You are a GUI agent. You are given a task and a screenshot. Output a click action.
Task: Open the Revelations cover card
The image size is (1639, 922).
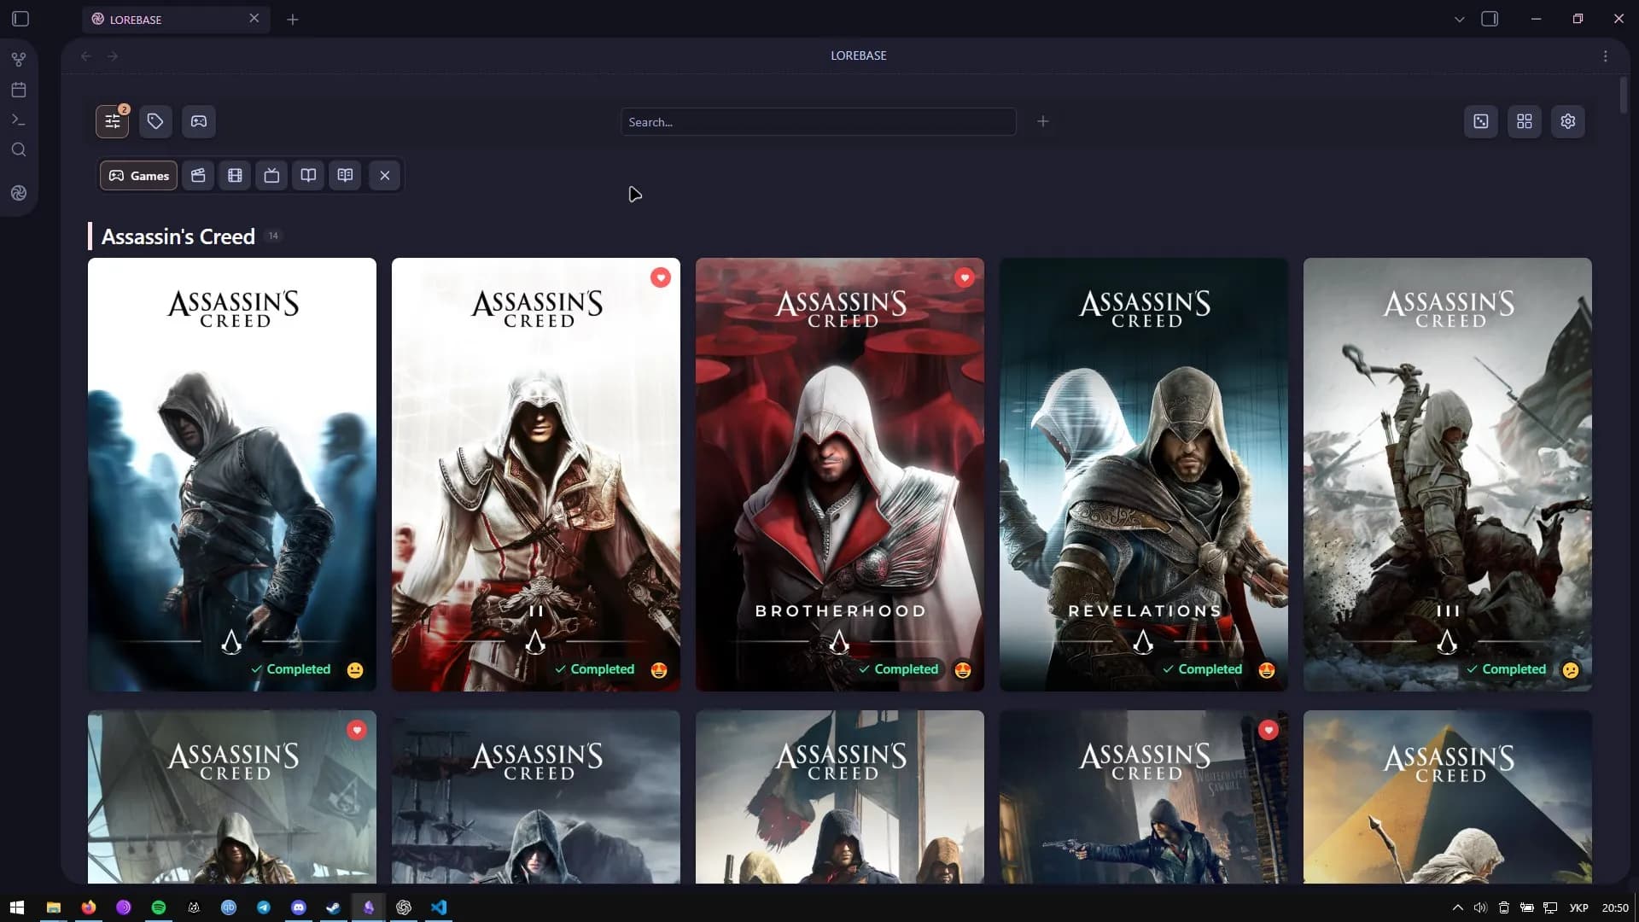[1144, 475]
